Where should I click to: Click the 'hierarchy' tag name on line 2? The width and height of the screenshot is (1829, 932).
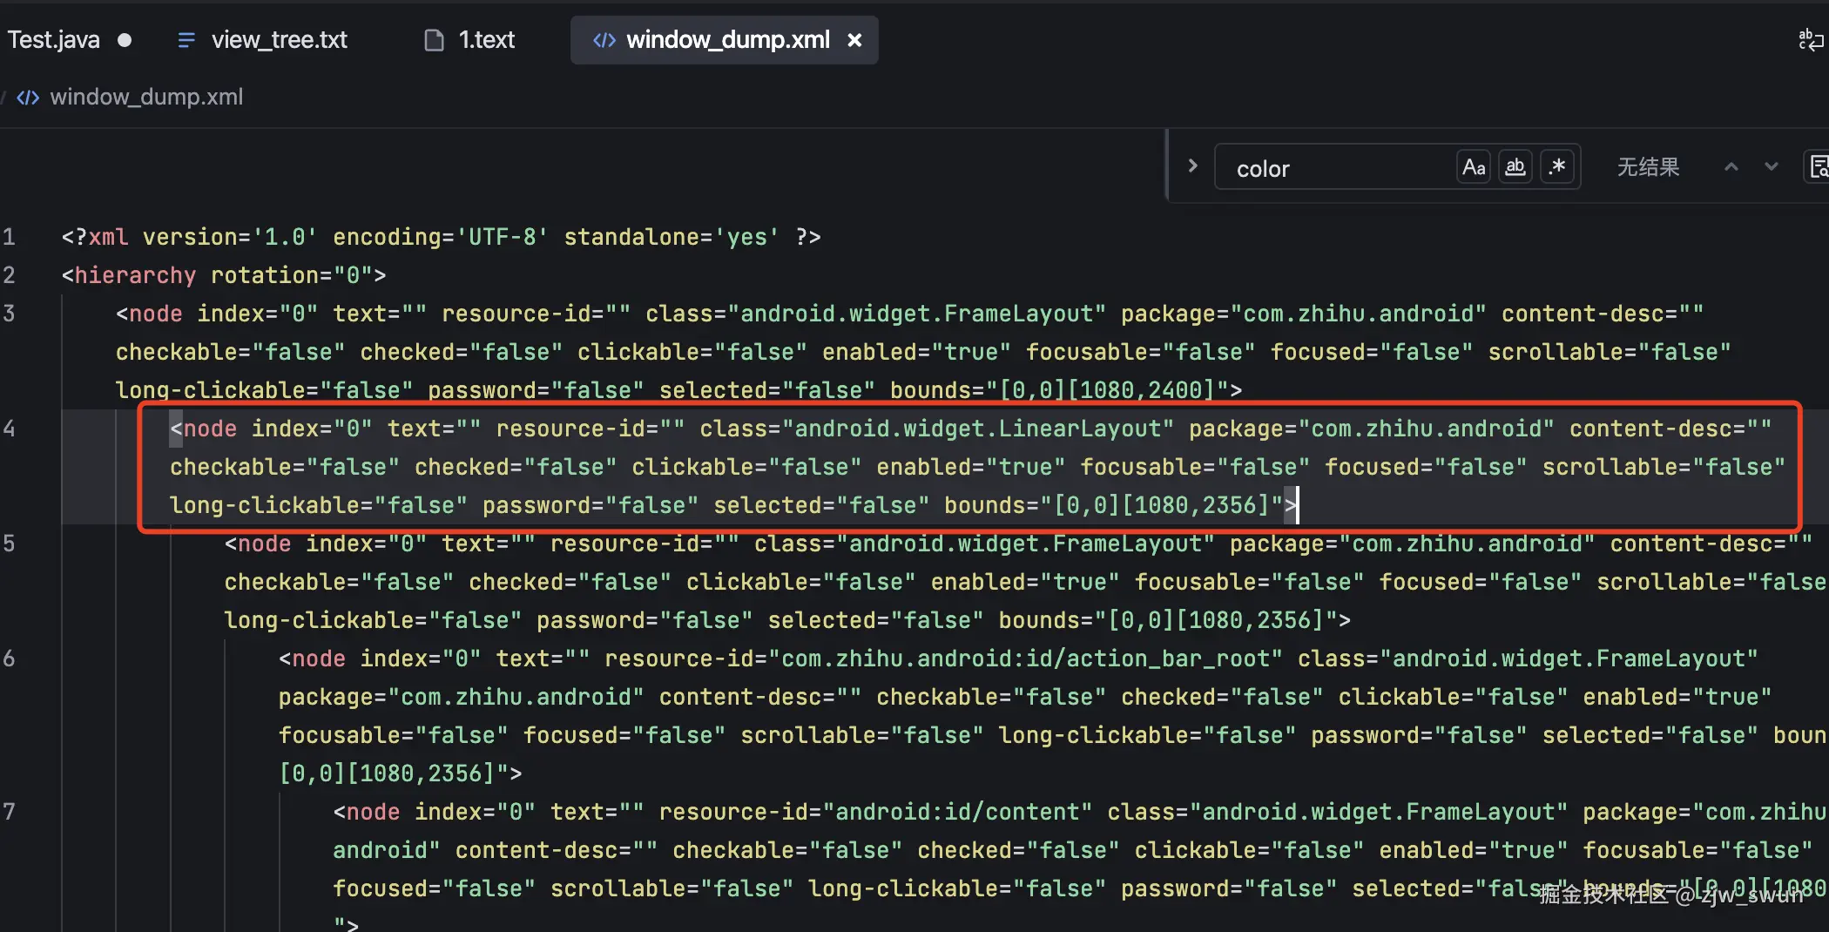point(135,275)
